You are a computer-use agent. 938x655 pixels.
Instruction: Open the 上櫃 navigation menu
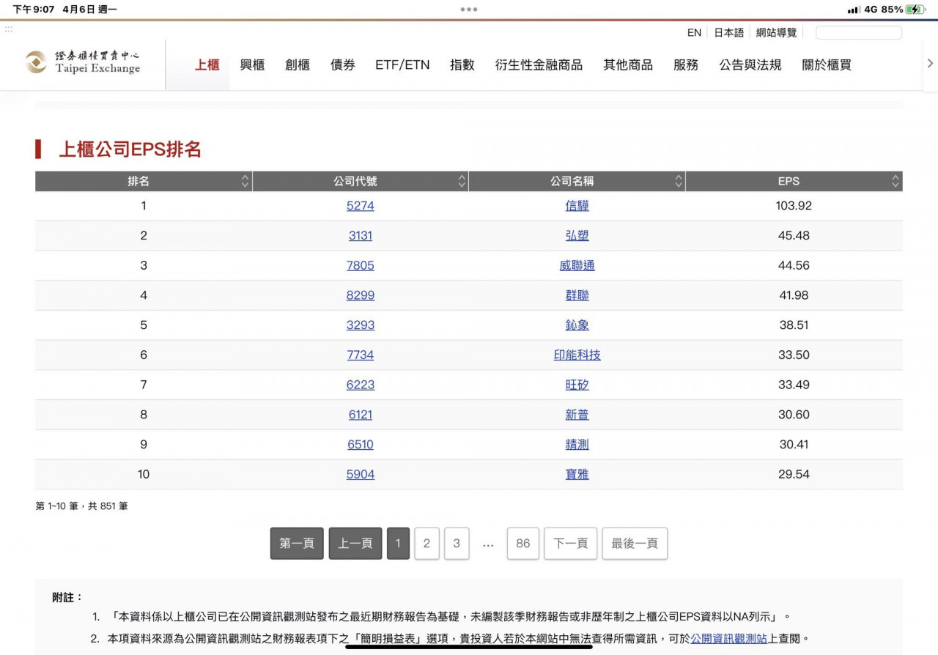coord(207,65)
